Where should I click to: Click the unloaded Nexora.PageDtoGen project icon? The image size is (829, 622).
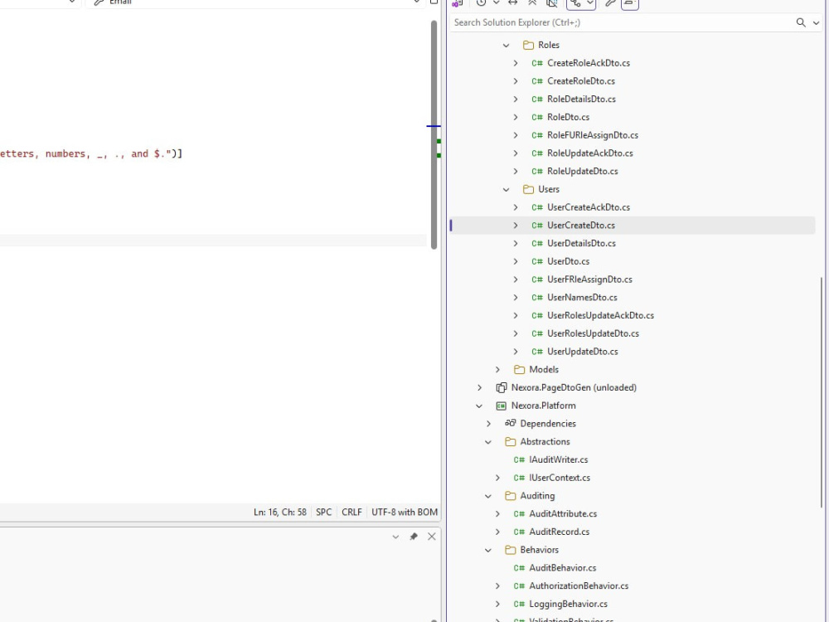(x=502, y=387)
